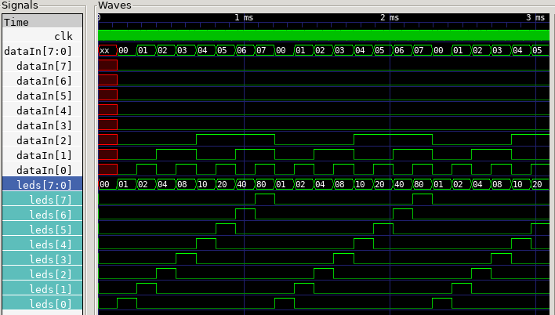The width and height of the screenshot is (555, 315).
Task: Select the dataIn[7:0] bus signal name
Action: (38, 51)
